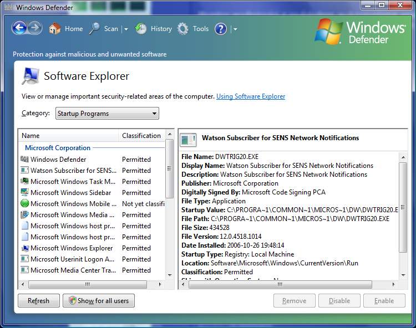
Task: Click the Disable button
Action: 339,301
